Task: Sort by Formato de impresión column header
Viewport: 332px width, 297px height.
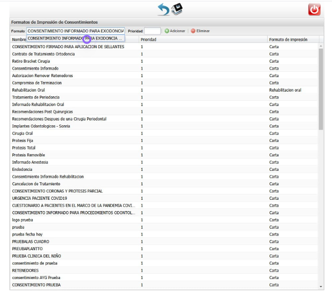Action: pyautogui.click(x=293, y=39)
